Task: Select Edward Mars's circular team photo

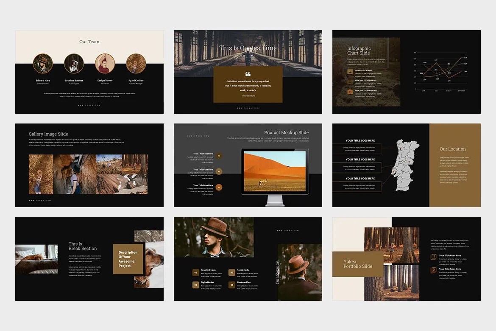Action: [43, 64]
